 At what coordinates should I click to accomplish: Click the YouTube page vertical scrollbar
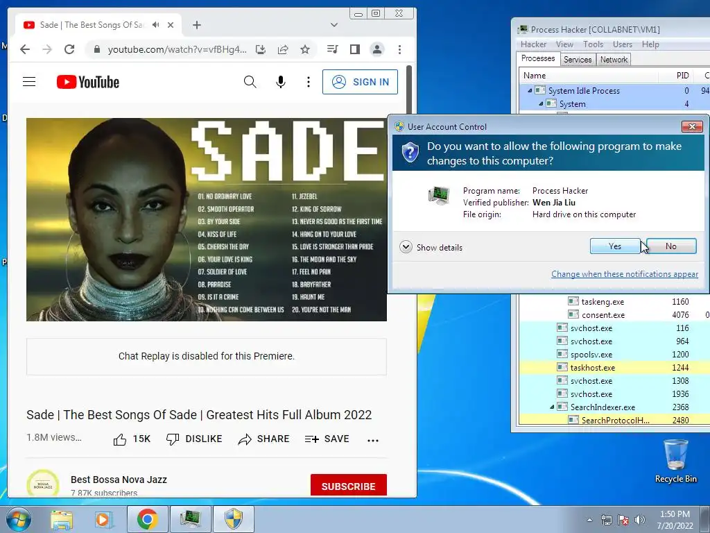click(409, 88)
